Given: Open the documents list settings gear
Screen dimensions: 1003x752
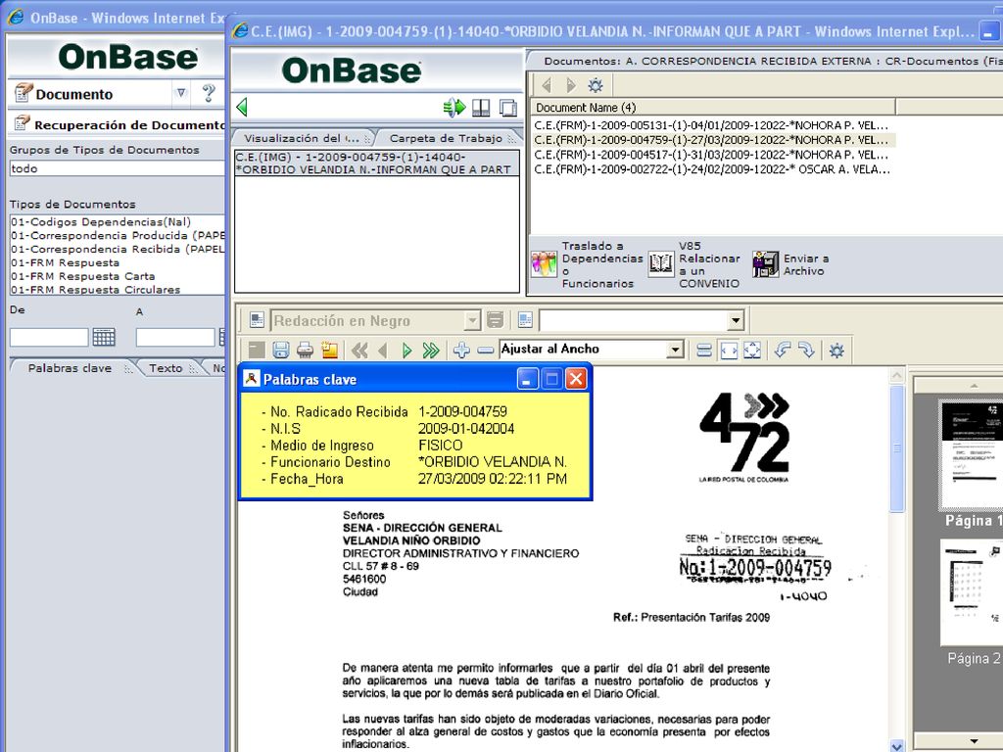Looking at the screenshot, I should [x=596, y=85].
